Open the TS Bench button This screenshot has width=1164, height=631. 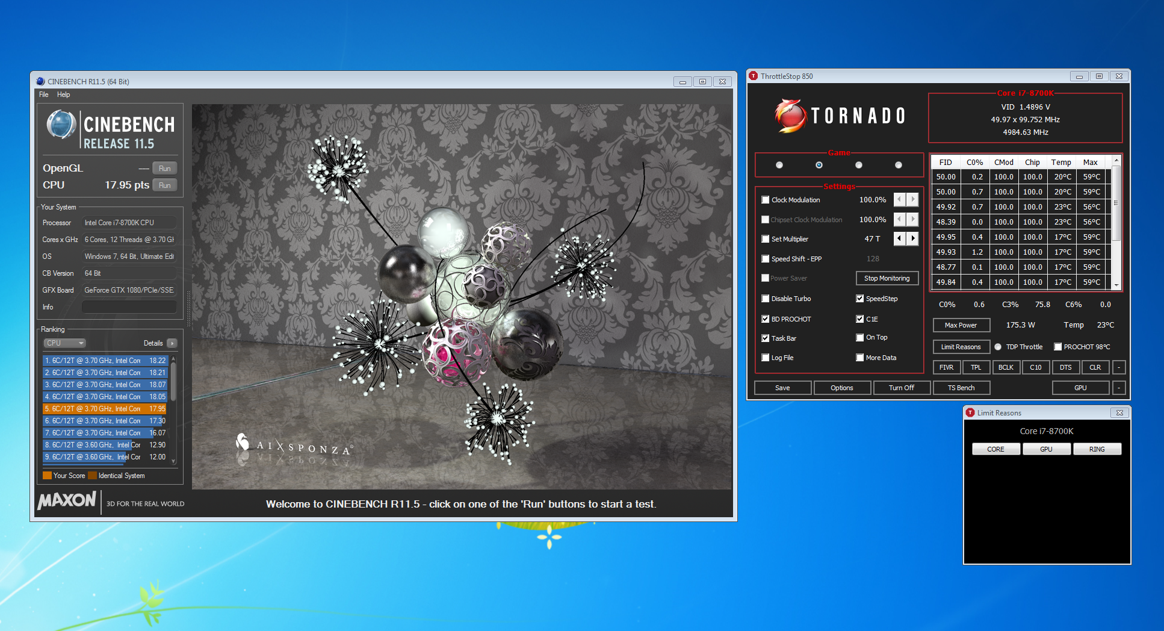pyautogui.click(x=961, y=388)
